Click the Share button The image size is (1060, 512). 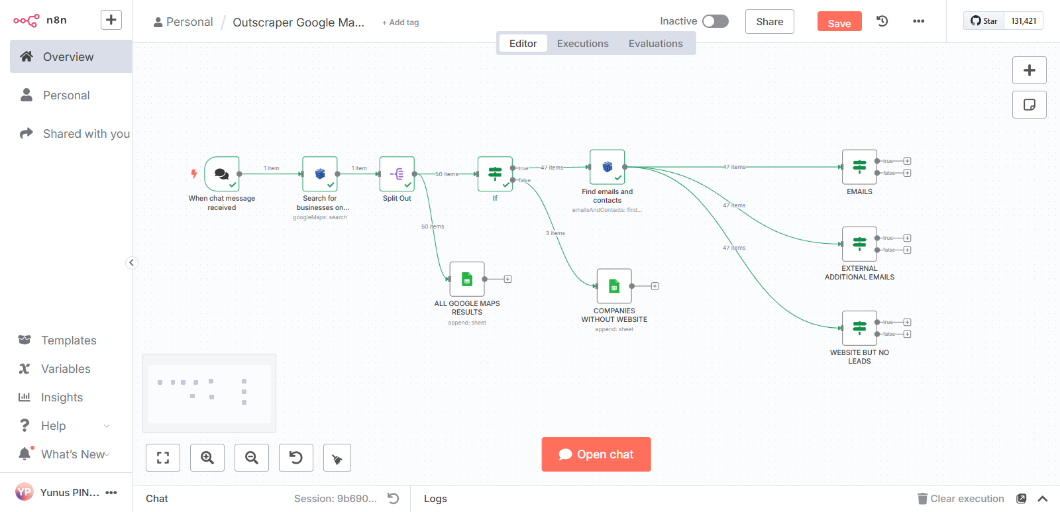point(770,22)
